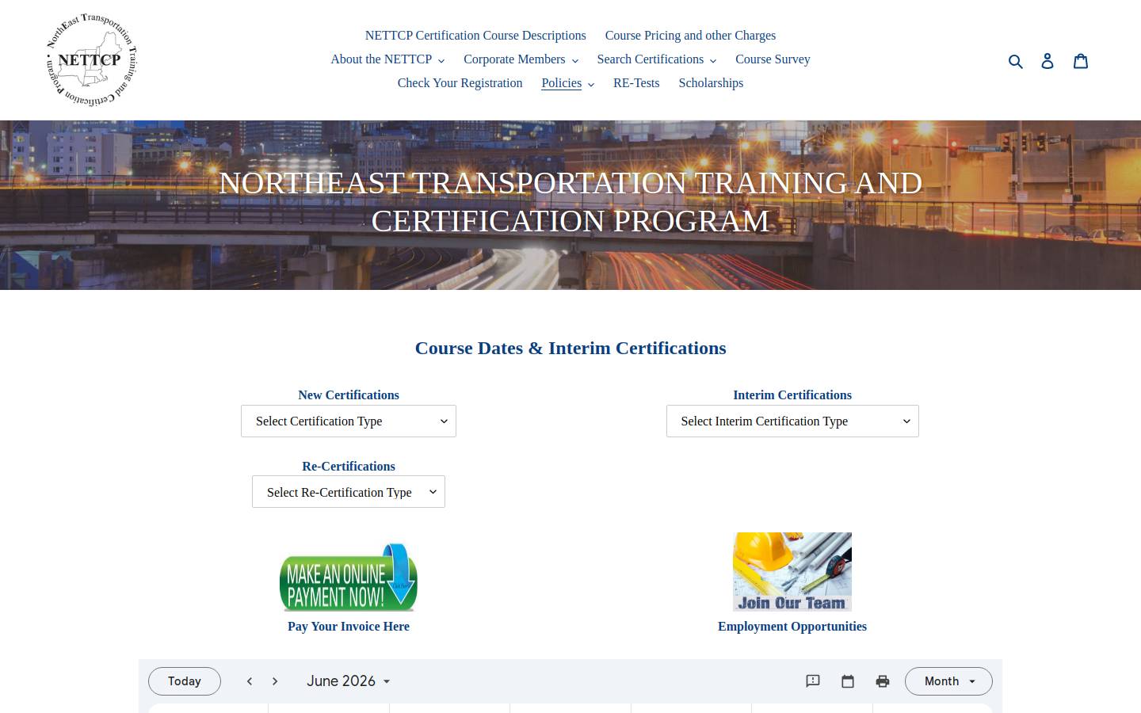Click the Join Our Team image
The width and height of the screenshot is (1141, 713).
coord(792,572)
